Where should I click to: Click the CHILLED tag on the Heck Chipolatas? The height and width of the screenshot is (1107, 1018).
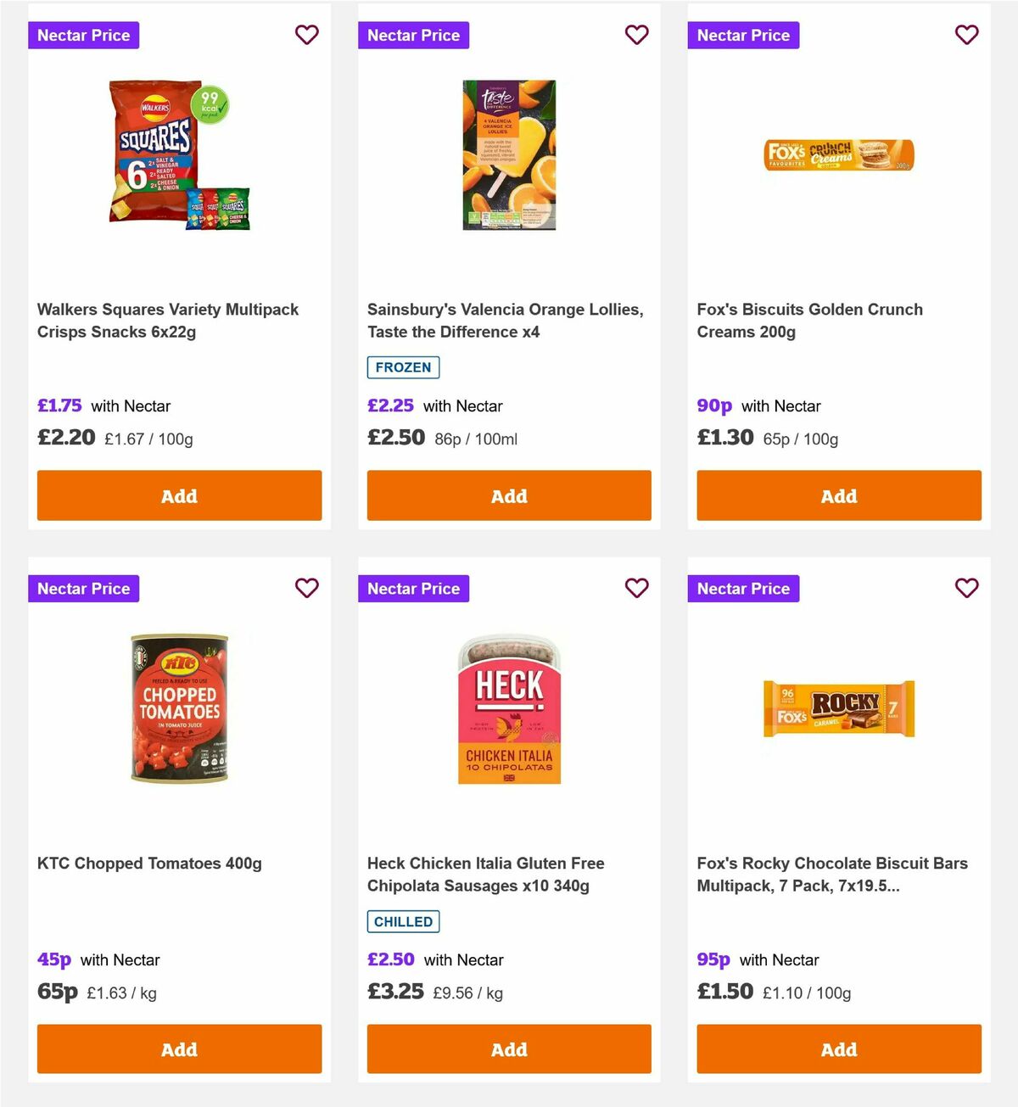(403, 921)
